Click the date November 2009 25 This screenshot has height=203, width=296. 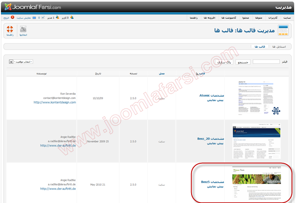pyautogui.click(x=98, y=141)
